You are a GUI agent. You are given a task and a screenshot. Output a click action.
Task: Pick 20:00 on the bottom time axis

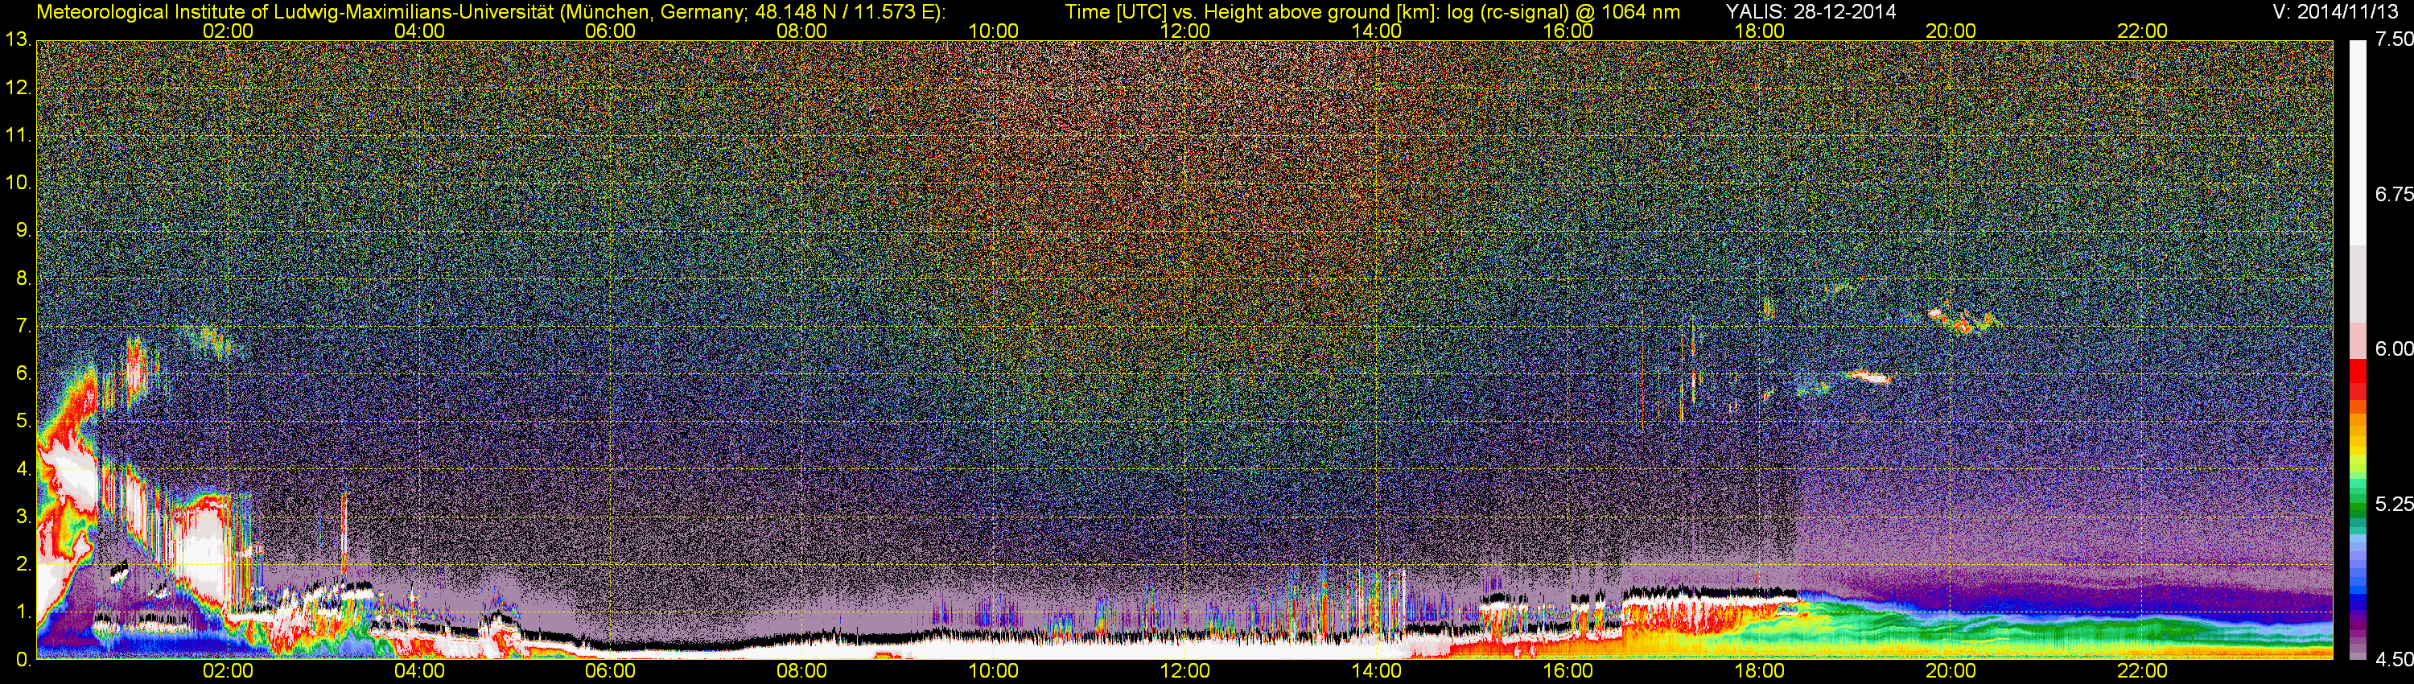(x=1951, y=672)
